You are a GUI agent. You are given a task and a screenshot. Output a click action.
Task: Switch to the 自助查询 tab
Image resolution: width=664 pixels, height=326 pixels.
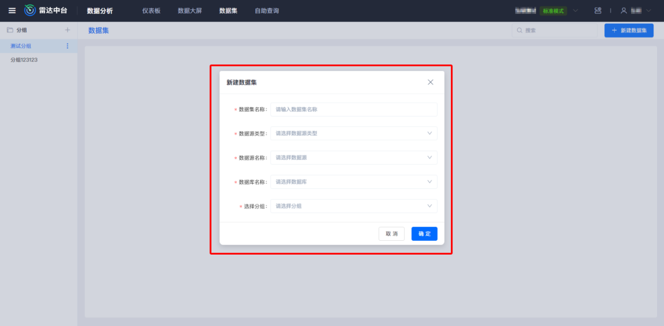coord(267,11)
